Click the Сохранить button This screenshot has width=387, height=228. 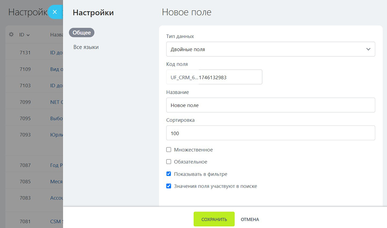click(214, 219)
